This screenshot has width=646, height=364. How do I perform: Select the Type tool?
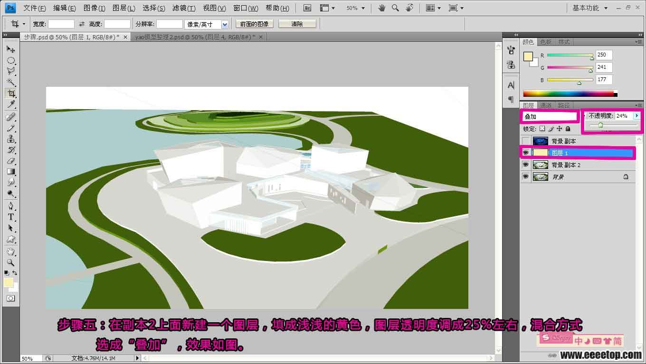[11, 217]
